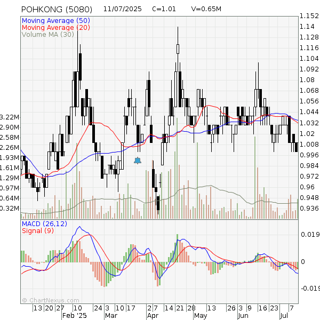The width and height of the screenshot is (320, 320).
Task: Click the date tick labeled 17
Action: click(131, 308)
